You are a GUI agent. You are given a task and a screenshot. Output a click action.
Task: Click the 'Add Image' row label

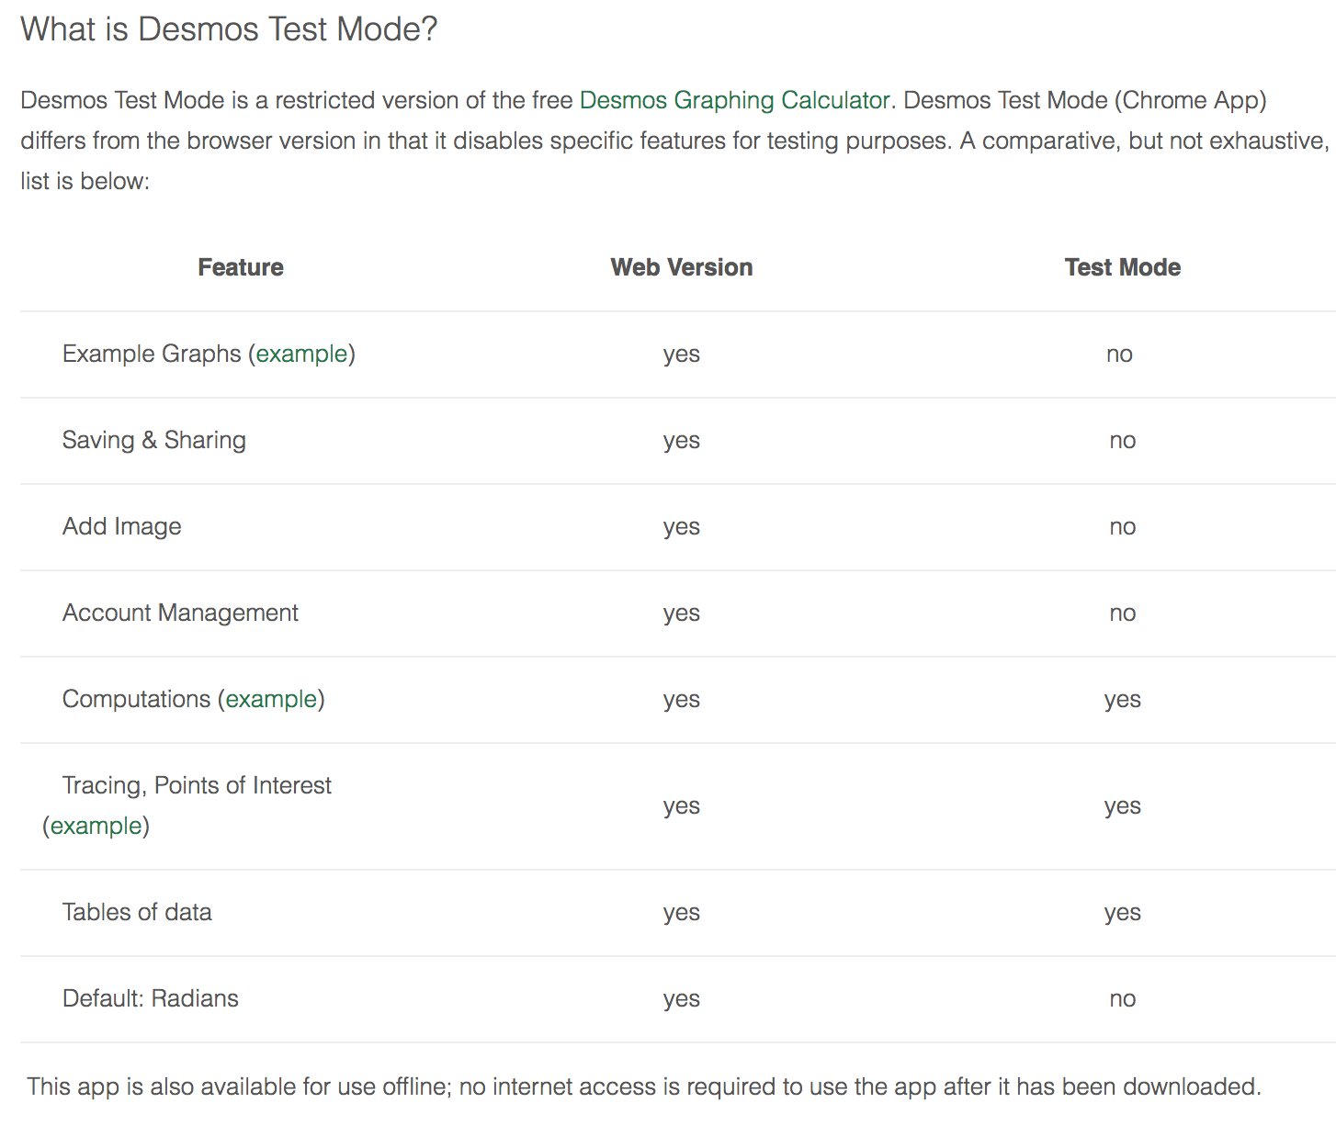point(122,526)
